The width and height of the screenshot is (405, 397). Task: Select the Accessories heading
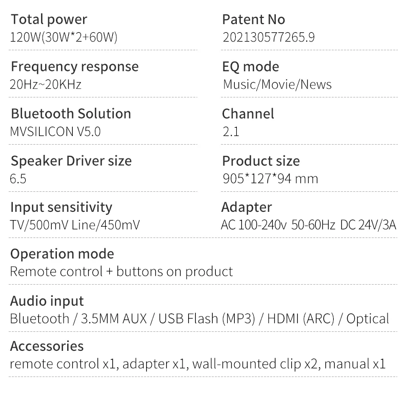point(47,346)
